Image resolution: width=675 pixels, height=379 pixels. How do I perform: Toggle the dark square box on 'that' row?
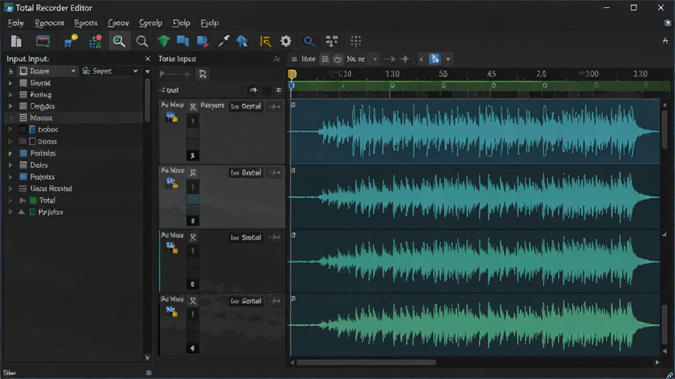266,89
